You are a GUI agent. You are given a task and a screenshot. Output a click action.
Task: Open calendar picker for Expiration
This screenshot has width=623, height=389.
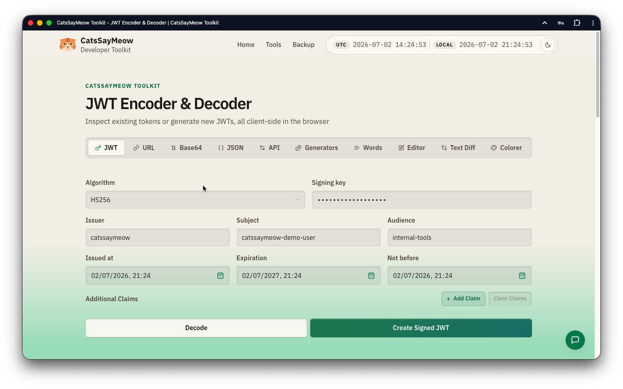(x=371, y=276)
